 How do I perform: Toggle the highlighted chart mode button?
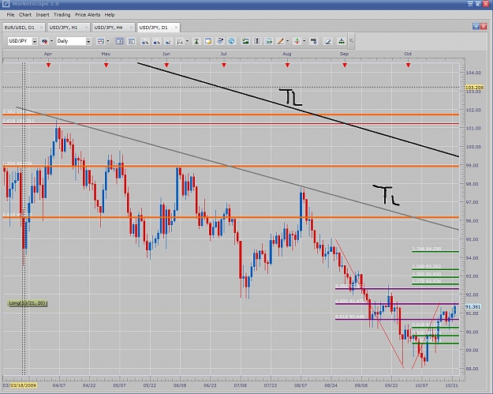click(x=119, y=41)
